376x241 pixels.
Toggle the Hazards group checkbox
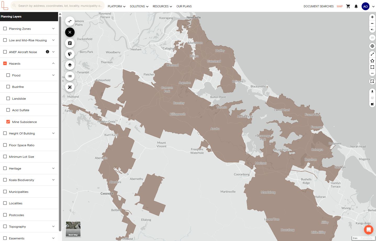[5, 63]
